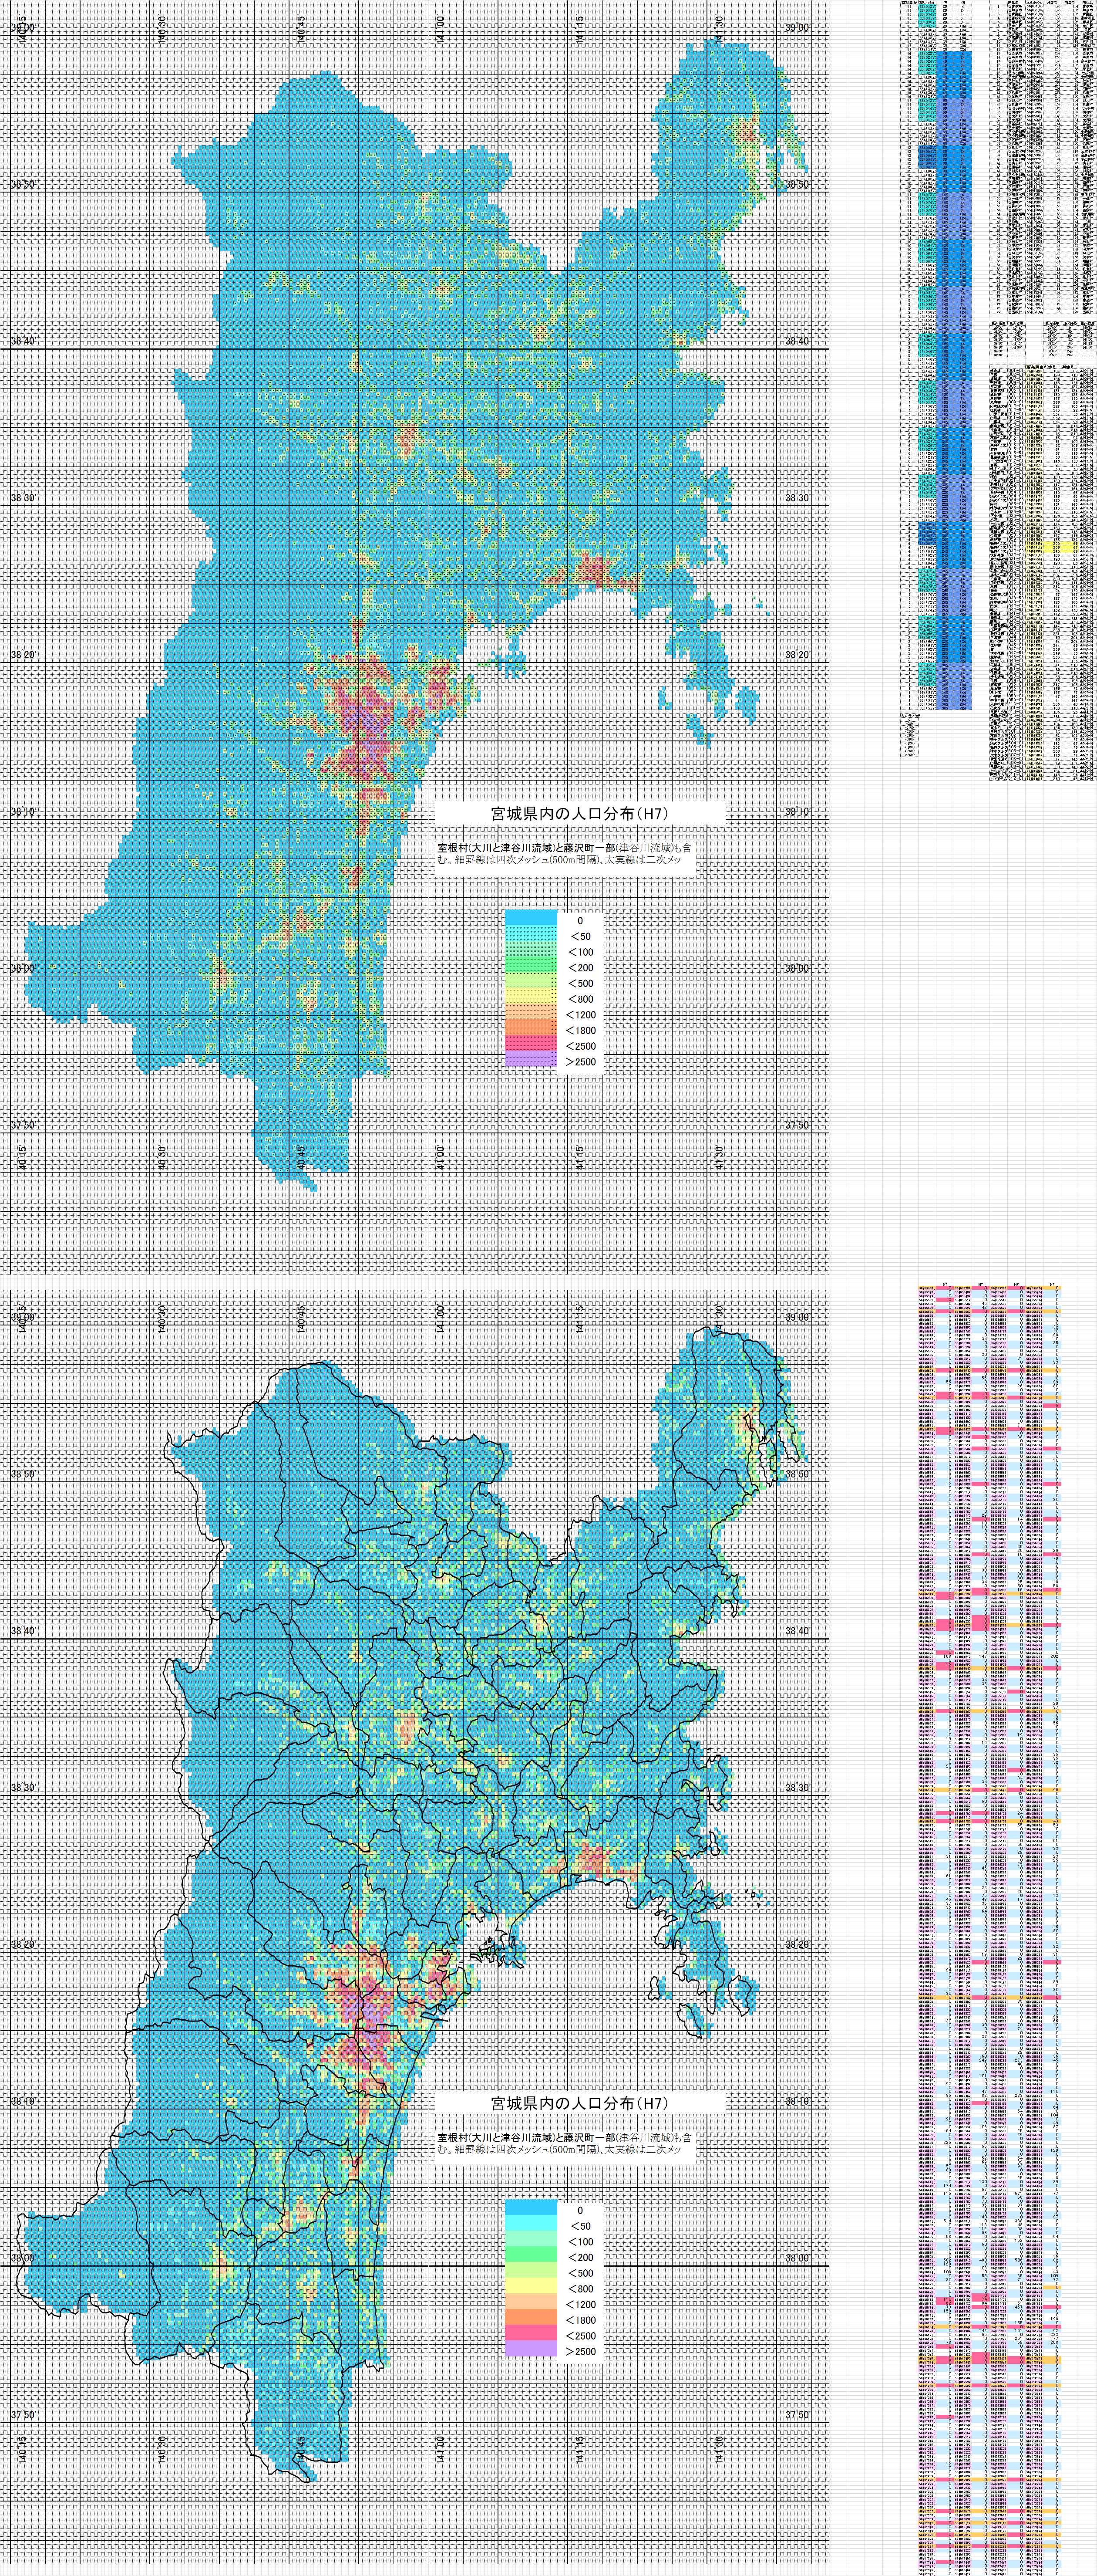The image size is (1097, 2576).
Task: Click the lower map's top-edge 140°30' longitude label
Action: [162, 1318]
